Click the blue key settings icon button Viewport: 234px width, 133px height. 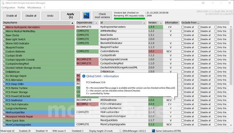tap(86, 16)
